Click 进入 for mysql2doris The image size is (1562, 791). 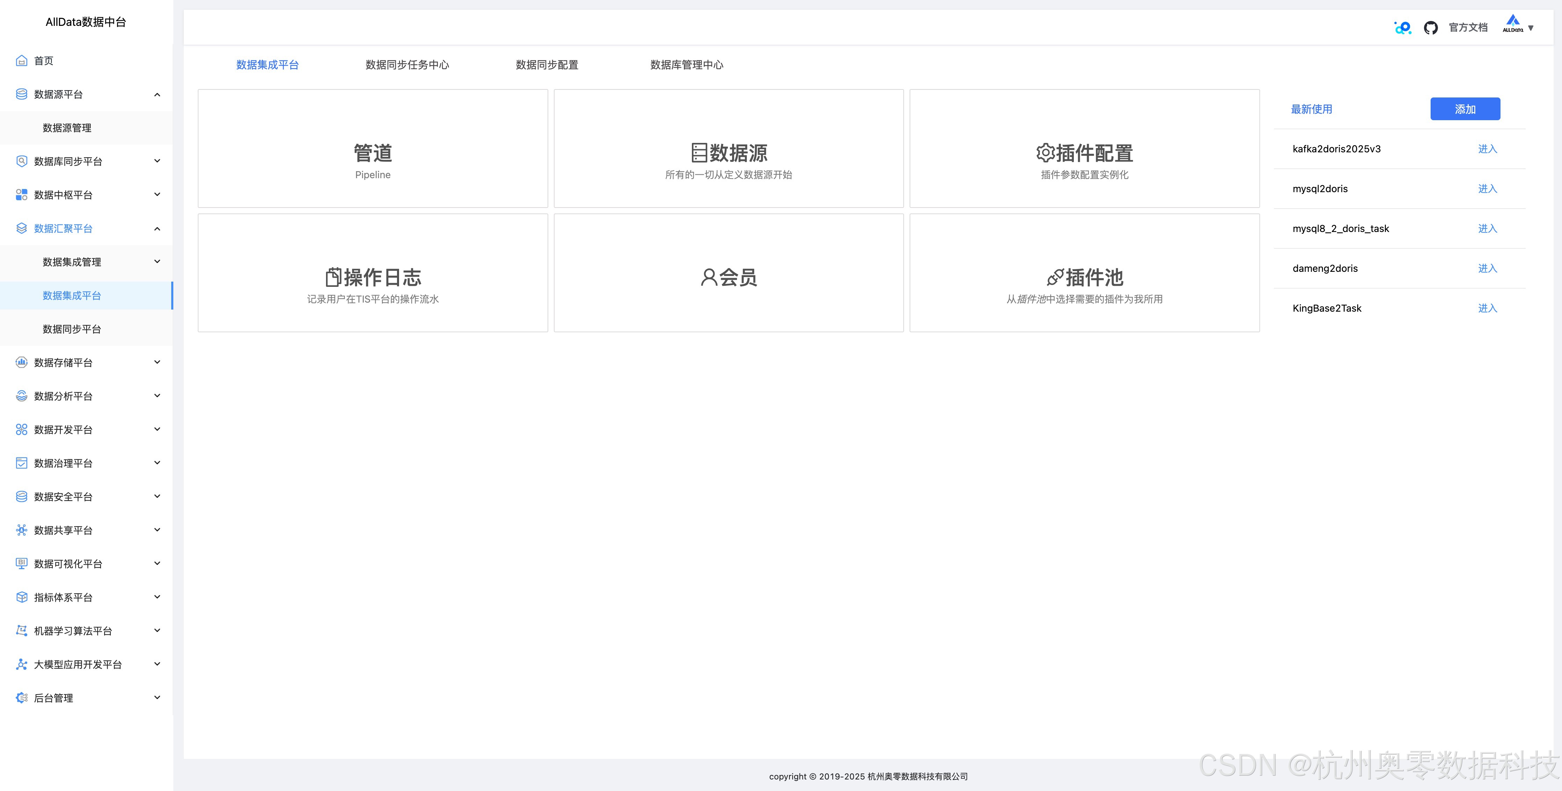point(1488,189)
